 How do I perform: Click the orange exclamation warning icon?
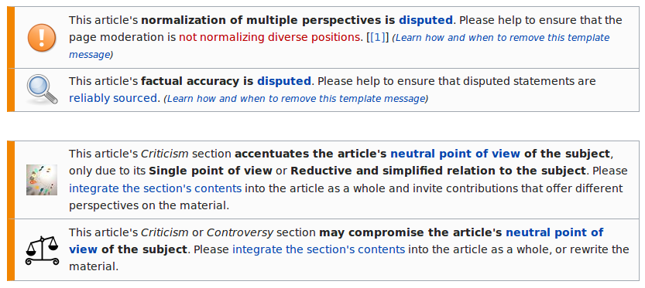(x=42, y=38)
